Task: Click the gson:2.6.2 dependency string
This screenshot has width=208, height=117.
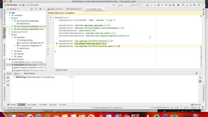Action: click(91, 44)
